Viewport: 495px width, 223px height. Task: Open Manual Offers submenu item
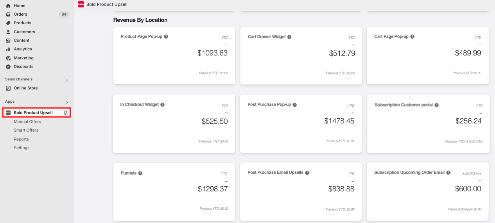pos(27,122)
